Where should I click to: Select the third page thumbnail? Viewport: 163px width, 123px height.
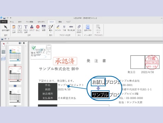click(x=15, y=96)
